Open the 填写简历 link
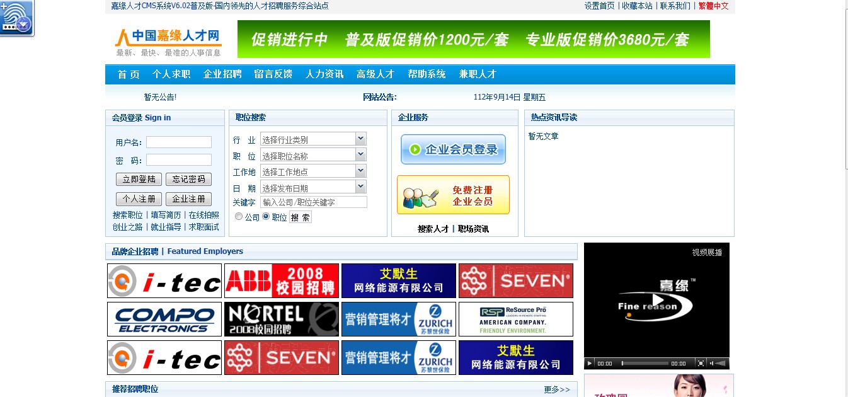 (166, 215)
